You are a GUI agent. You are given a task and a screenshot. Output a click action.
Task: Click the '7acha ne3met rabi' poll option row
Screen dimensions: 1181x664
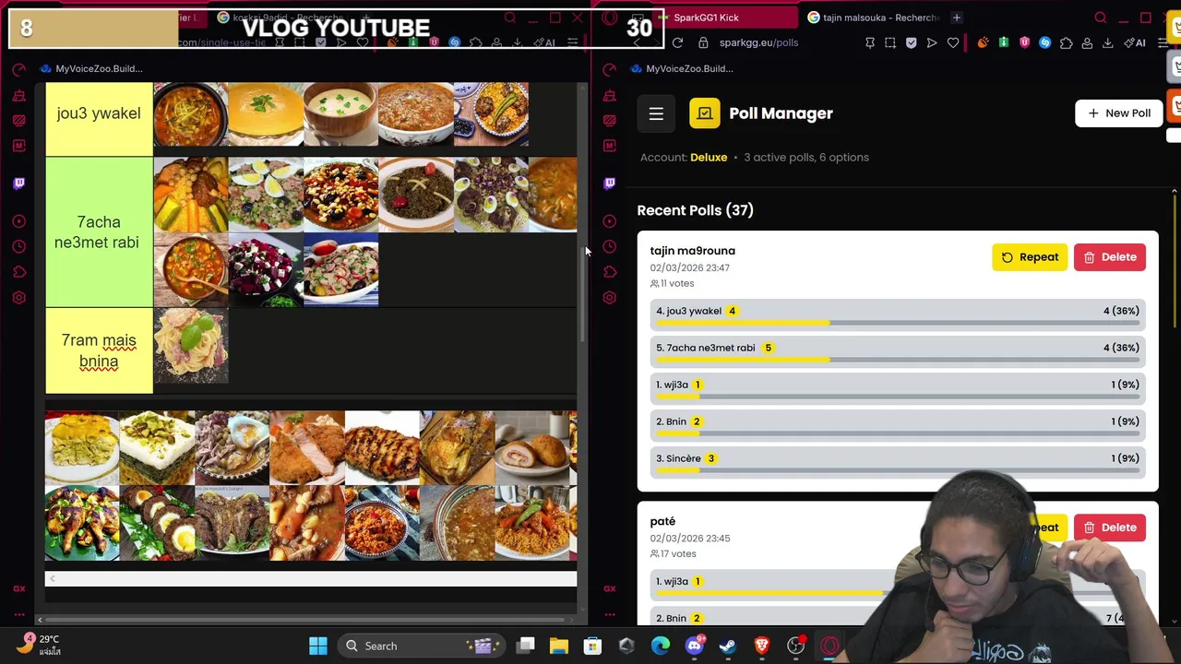click(898, 353)
